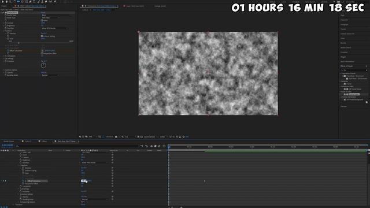The width and height of the screenshot is (370, 208).
Task: Take snapshot with viewer camera icon
Action: tap(116, 137)
